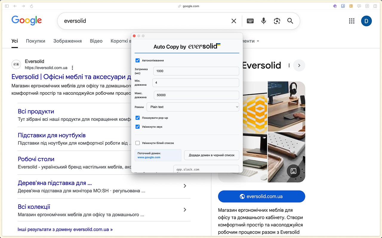Reload the page with the refresh icon
Screen dimensions: 382x238
click(32, 6)
